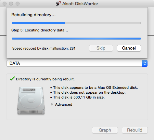Click the label sticker on the drive icon
Image resolution: width=154 pixels, height=140 pixels.
click(x=29, y=90)
